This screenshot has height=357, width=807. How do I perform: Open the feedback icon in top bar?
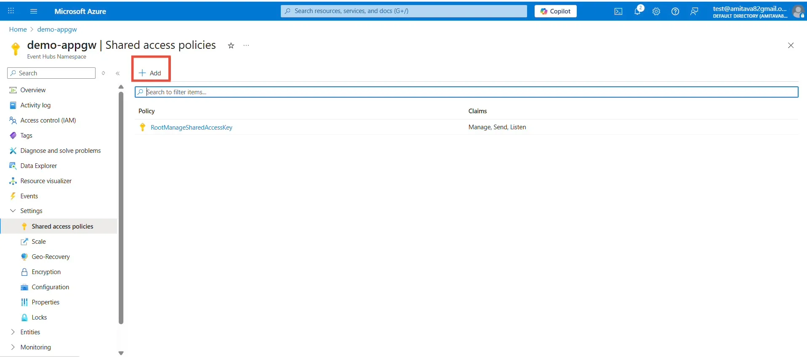[x=694, y=11]
